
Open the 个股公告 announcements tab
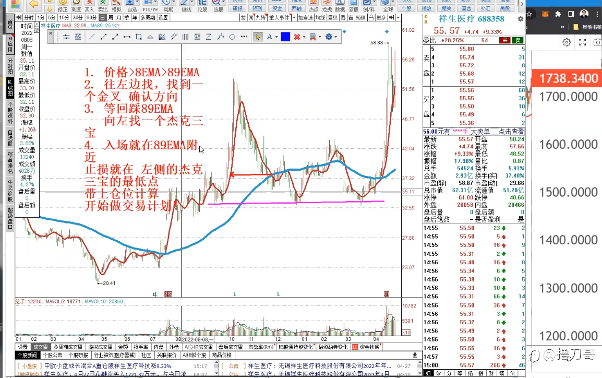click(53, 355)
